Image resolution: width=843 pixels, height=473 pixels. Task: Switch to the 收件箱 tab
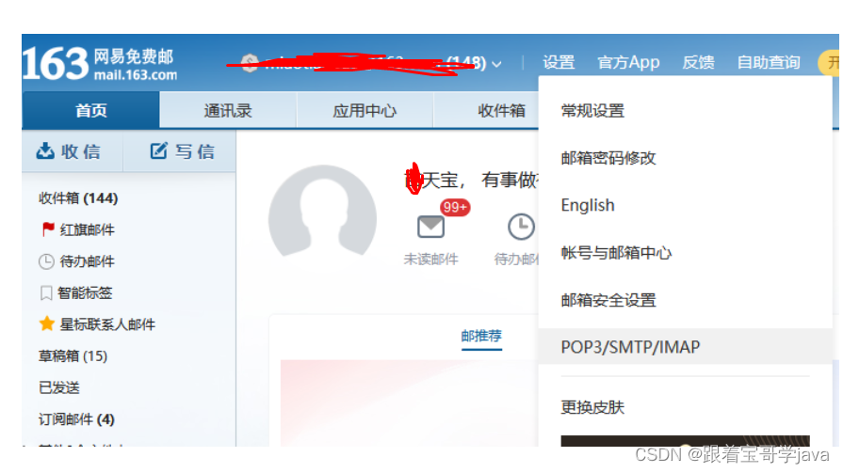[x=501, y=110]
